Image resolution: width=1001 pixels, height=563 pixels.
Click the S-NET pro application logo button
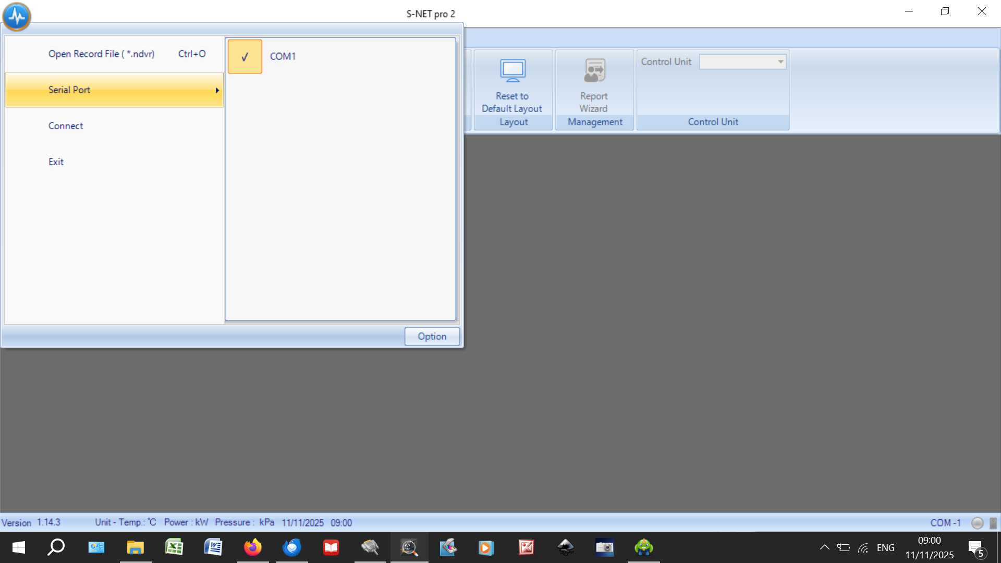pos(17,16)
